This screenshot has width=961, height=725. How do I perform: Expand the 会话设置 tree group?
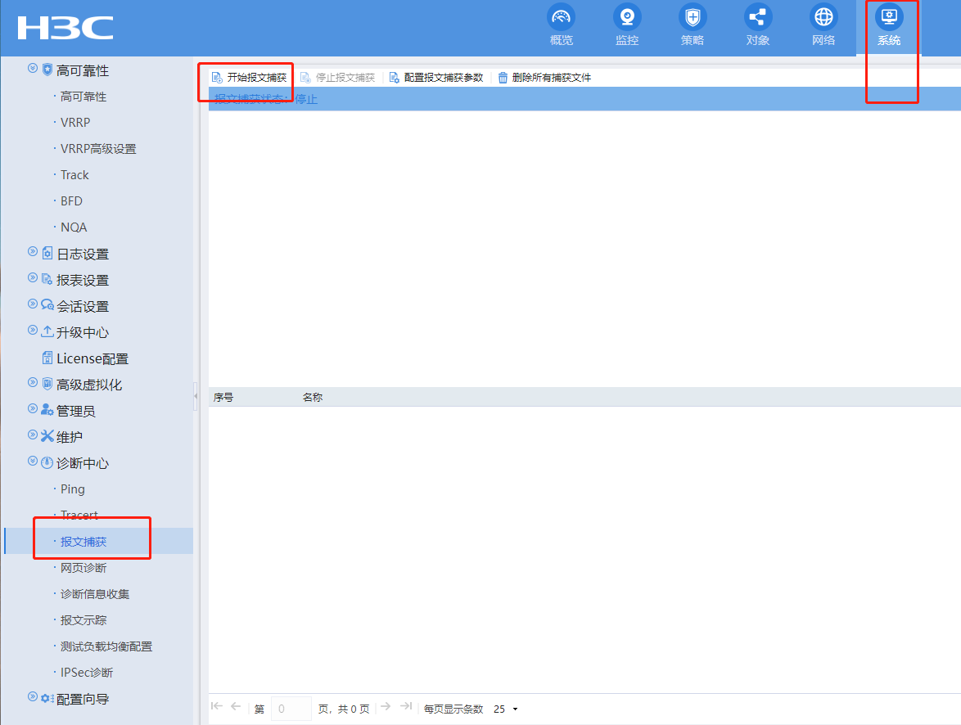click(33, 304)
